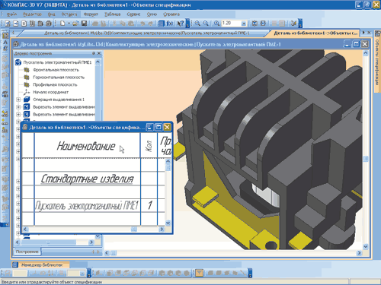This screenshot has width=381, height=285.
Task: Open toolbar options chevron at top toolbar's right end
Action: click(300, 24)
